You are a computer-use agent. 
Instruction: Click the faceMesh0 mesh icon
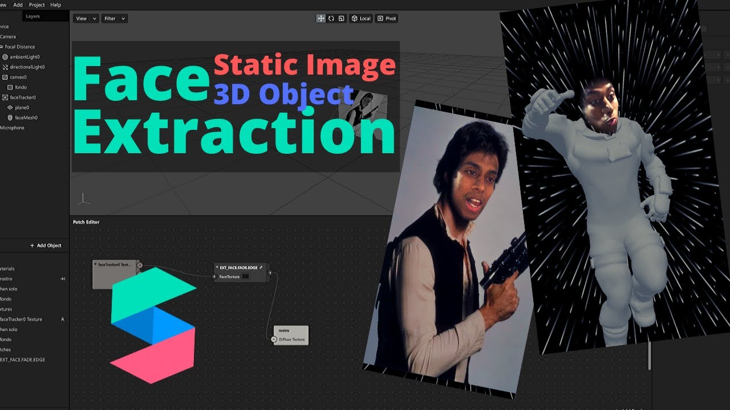click(x=10, y=117)
